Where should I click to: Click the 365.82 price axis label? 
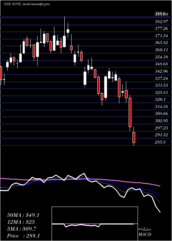(x=161, y=43)
